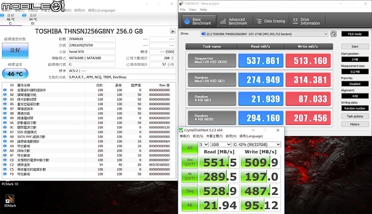The image size is (372, 214).
Task: Click Random Max(128 KB) QD1 task button
Action: [x=212, y=79]
